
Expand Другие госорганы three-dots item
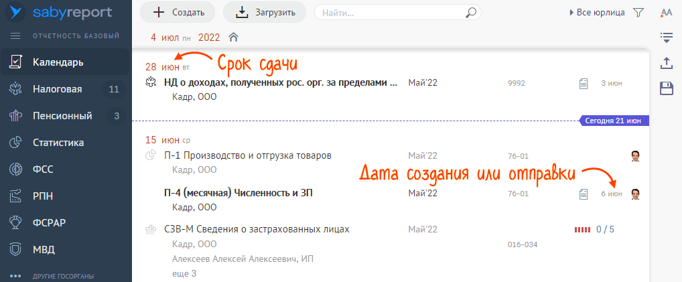click(15, 276)
